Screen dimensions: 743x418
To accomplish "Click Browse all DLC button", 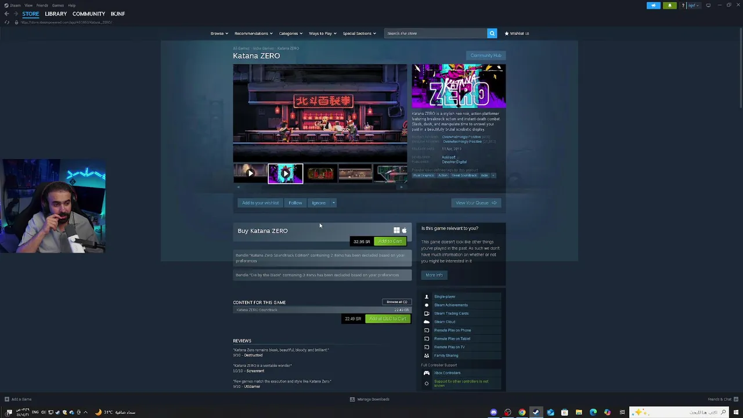I will tap(397, 302).
